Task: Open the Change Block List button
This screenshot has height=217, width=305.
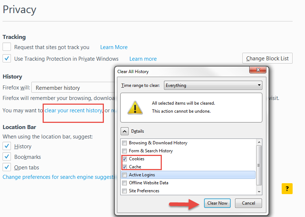Action: (267, 58)
